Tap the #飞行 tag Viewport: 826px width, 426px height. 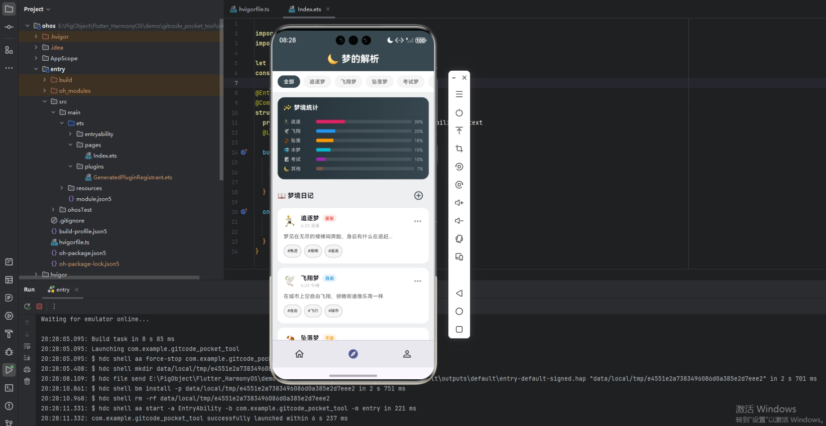point(313,311)
